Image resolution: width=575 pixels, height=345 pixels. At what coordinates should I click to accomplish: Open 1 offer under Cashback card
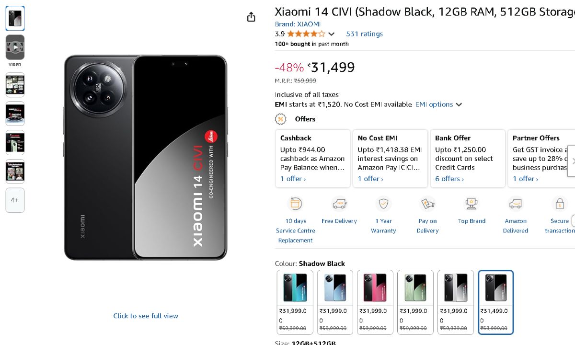click(293, 179)
